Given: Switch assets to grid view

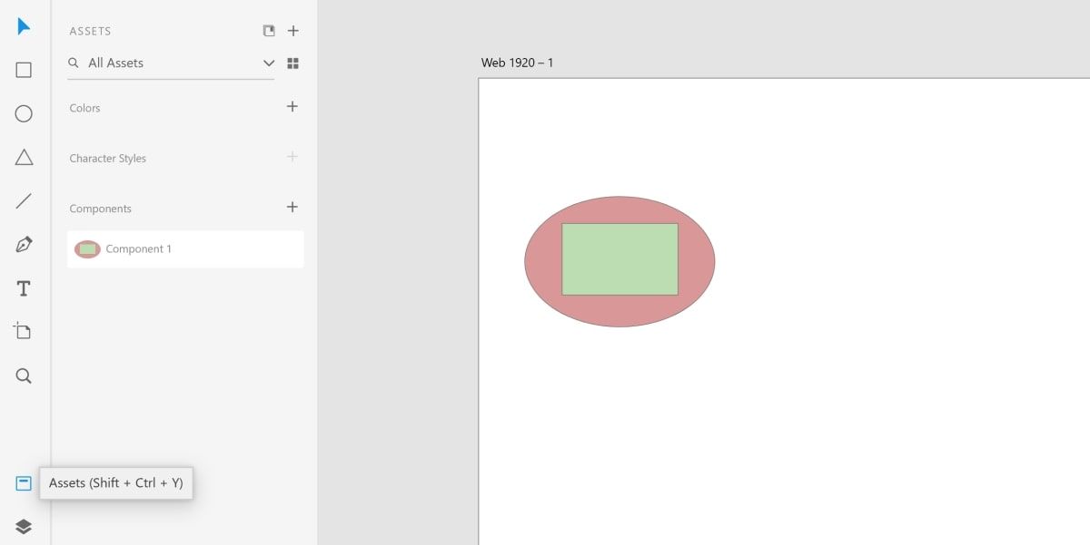Looking at the screenshot, I should (x=292, y=63).
